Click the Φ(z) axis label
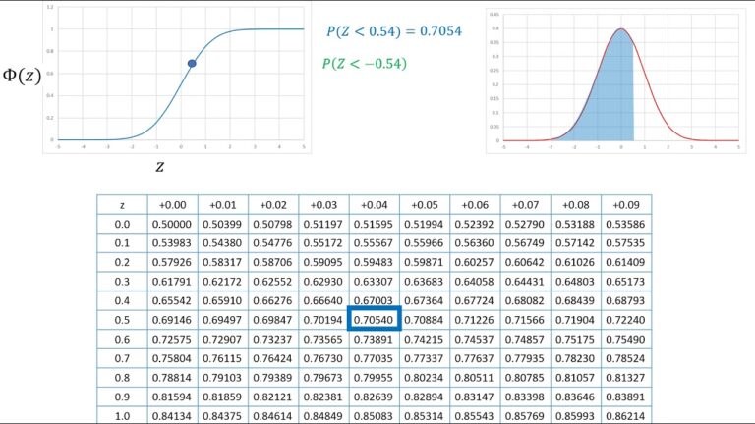The height and width of the screenshot is (424, 755). coord(23,77)
